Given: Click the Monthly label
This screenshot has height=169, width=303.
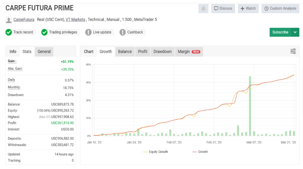Looking at the screenshot, I should tap(14, 87).
